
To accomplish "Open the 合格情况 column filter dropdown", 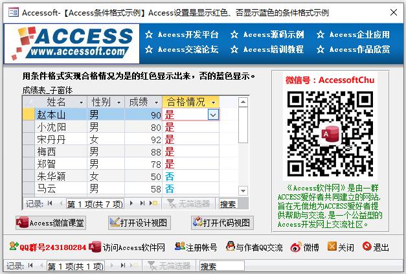I will 213,103.
